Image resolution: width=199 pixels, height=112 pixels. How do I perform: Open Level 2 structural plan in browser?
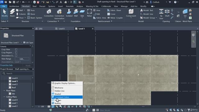(x=15, y=84)
